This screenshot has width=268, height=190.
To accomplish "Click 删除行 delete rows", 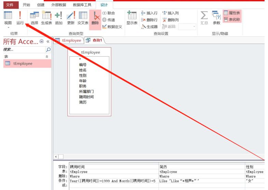I will 149,20.
